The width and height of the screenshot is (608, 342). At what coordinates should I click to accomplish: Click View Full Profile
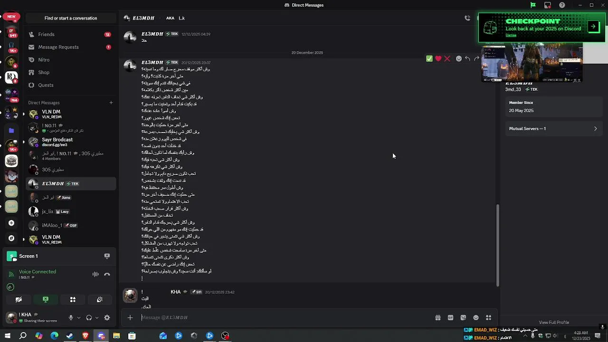point(554,323)
